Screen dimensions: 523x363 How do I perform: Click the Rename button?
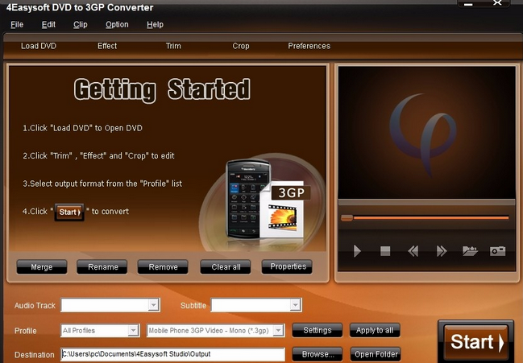click(x=102, y=267)
